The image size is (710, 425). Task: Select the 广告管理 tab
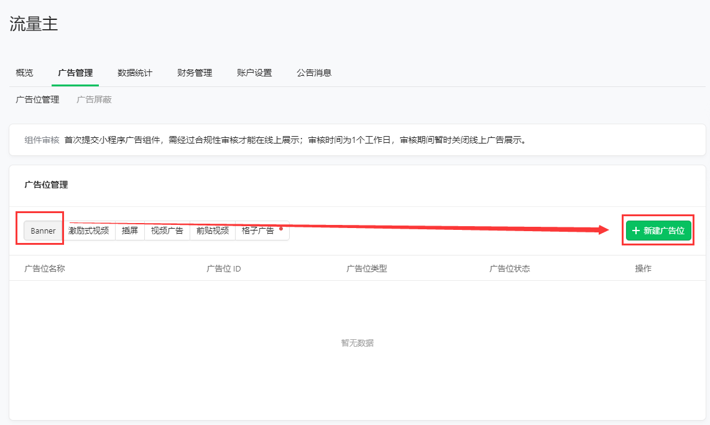click(75, 73)
